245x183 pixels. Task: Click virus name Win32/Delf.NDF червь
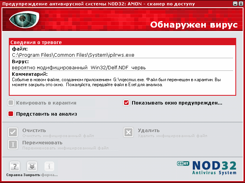[x=118, y=68]
